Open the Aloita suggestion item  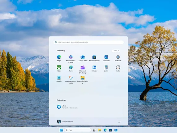point(67,107)
